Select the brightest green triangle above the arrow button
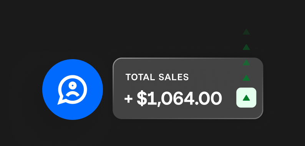This screenshot has height=146, width=305. click(246, 78)
